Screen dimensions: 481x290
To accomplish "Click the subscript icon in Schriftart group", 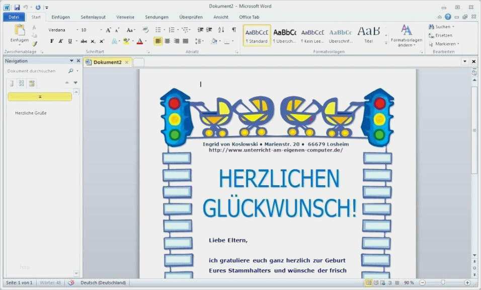I will pos(92,41).
